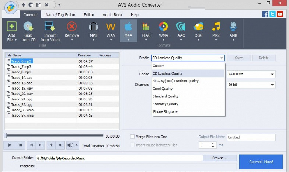Click the Play button
This screenshot has height=172, width=289.
tap(10, 145)
